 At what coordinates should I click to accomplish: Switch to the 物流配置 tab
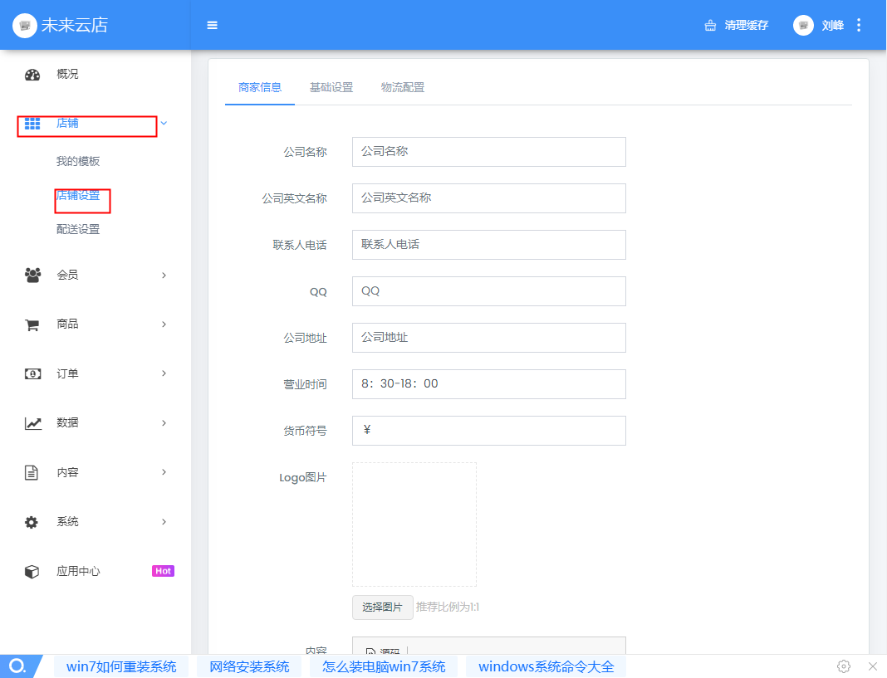click(x=403, y=87)
